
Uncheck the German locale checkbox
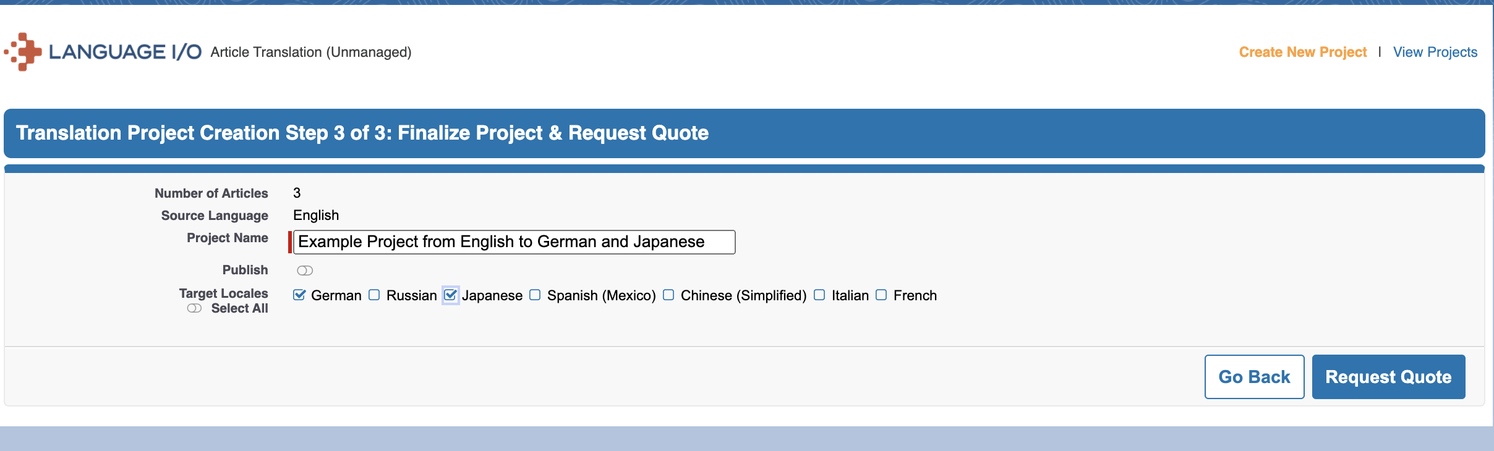pyautogui.click(x=299, y=295)
